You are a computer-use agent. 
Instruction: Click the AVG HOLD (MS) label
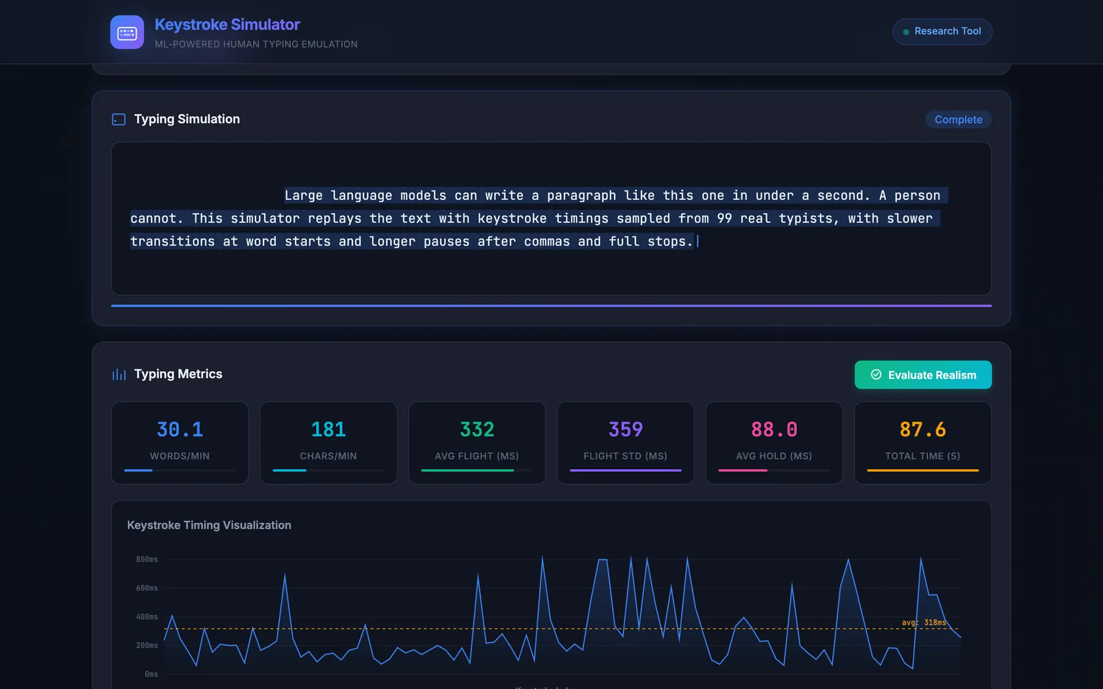click(x=774, y=456)
